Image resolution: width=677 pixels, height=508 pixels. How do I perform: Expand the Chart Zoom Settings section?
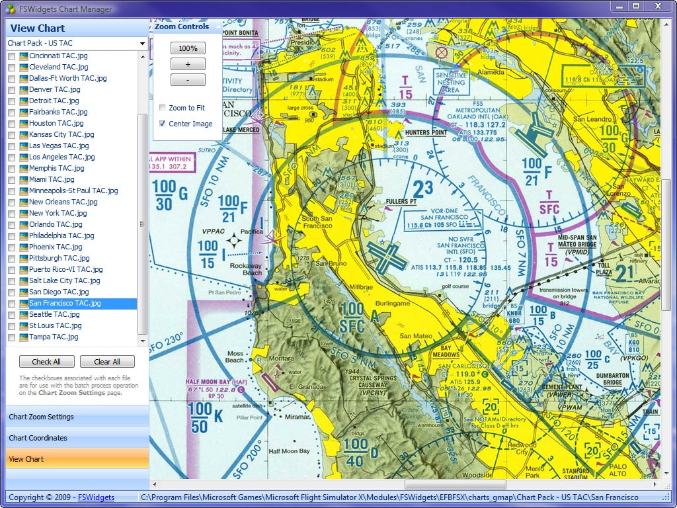pyautogui.click(x=77, y=417)
